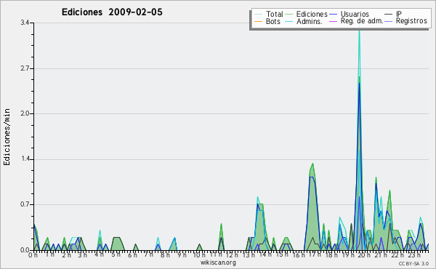Click the 17 h peak on chart
Image resolution: width=436 pixels, height=269 pixels.
pyautogui.click(x=312, y=165)
